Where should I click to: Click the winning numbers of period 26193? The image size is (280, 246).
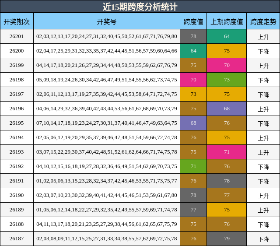(x=107, y=152)
